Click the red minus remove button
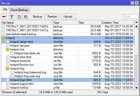The width and height of the screenshot is (140, 96). [x=4, y=17]
